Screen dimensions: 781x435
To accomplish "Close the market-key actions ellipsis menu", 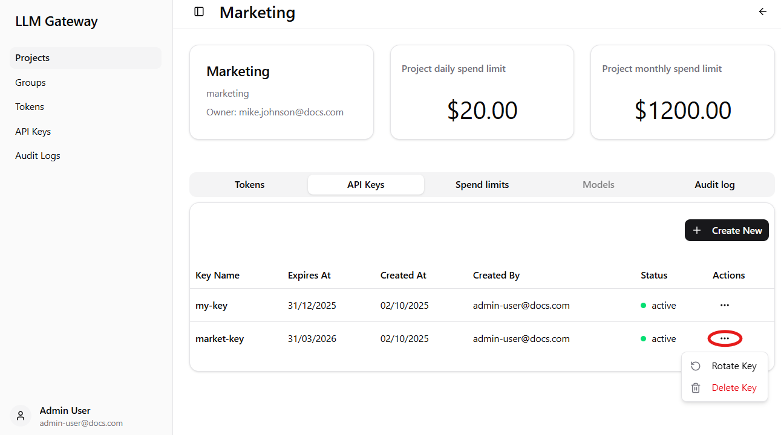I will 725,339.
